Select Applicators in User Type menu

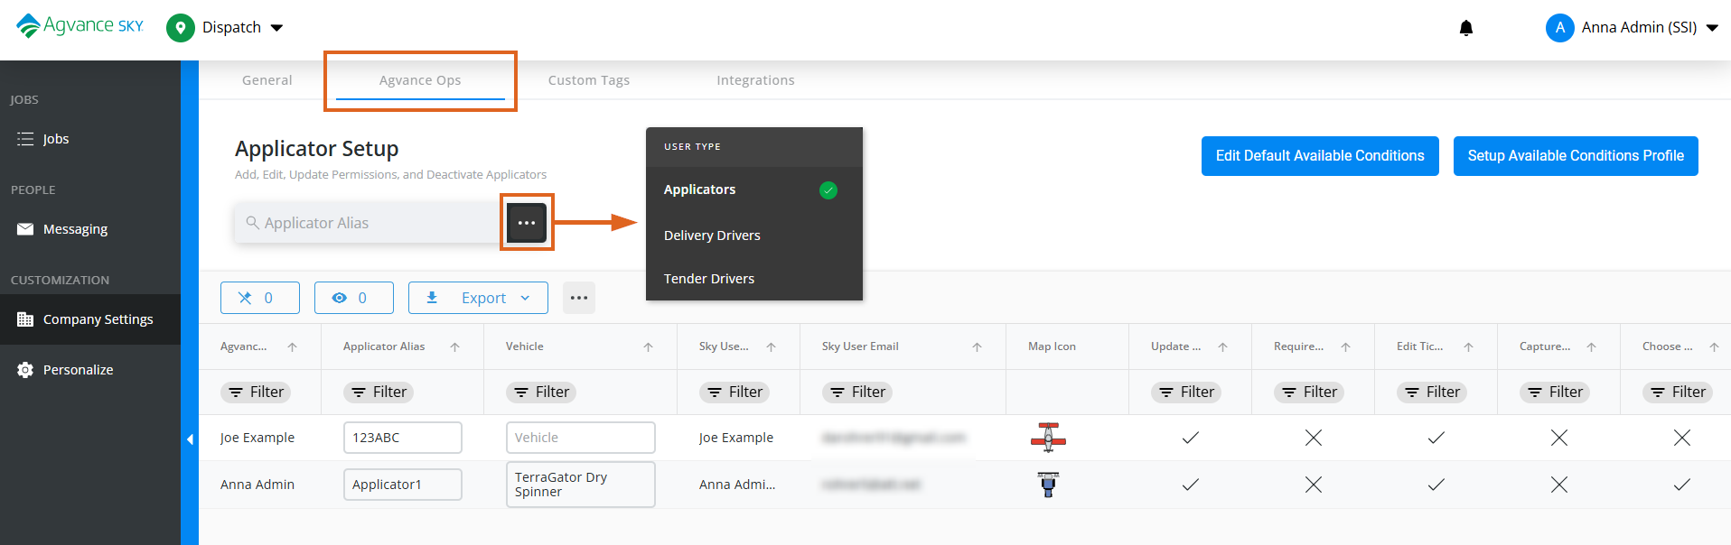pos(754,189)
